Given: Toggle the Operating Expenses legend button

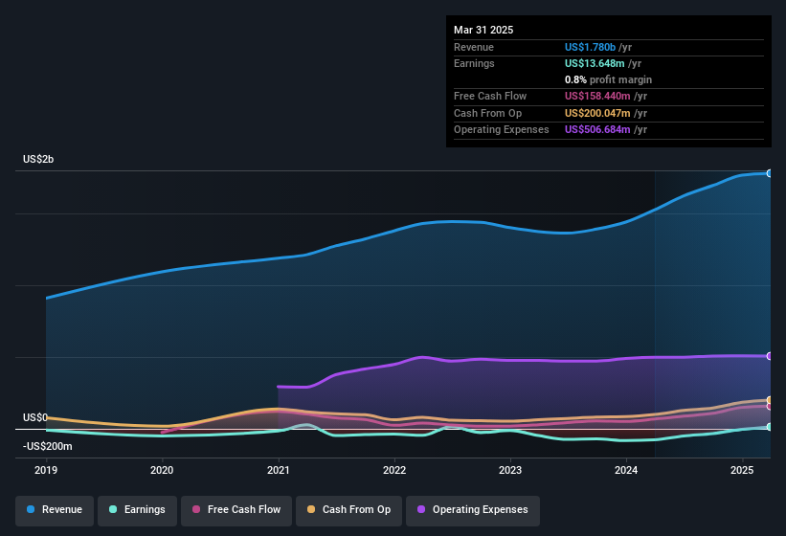Looking at the screenshot, I should [x=473, y=510].
